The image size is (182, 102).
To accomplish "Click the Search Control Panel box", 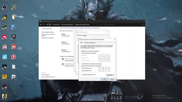I will click(124, 25).
